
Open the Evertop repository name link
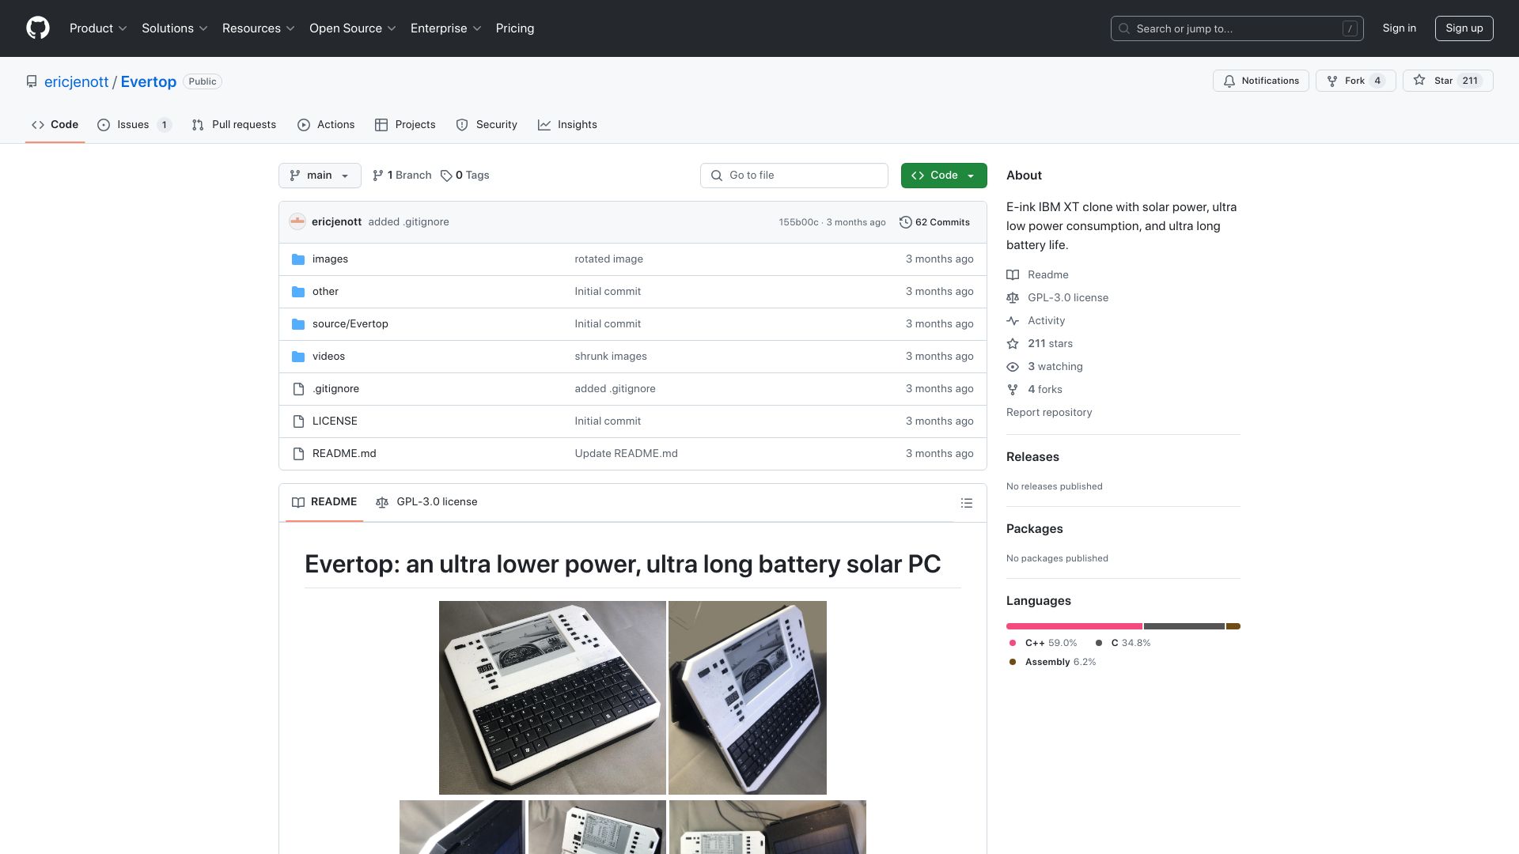tap(149, 82)
